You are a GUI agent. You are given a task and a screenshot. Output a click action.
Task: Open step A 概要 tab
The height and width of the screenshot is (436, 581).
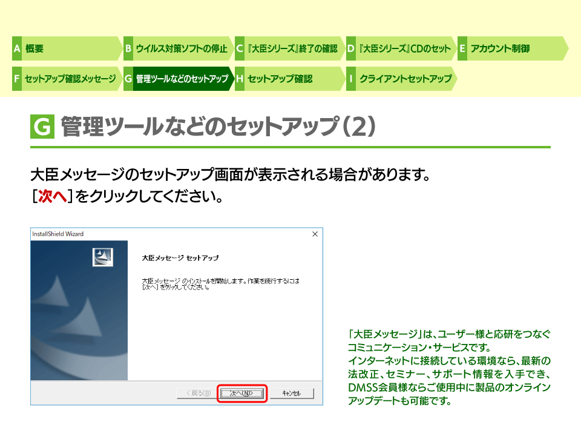point(67,48)
